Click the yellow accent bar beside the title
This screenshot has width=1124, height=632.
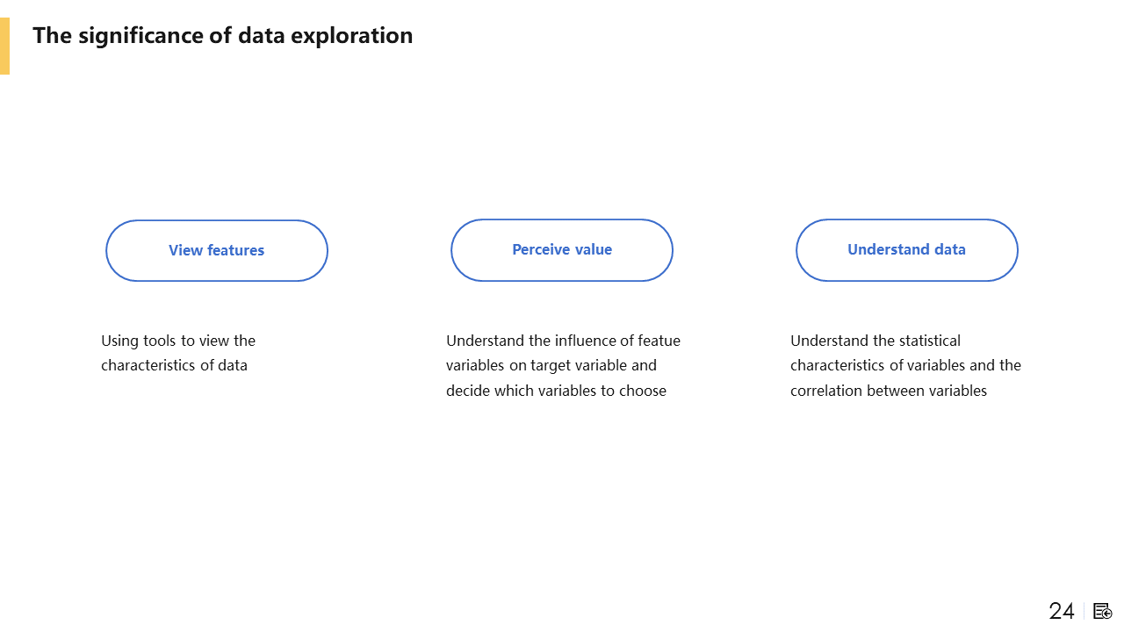tap(4, 46)
